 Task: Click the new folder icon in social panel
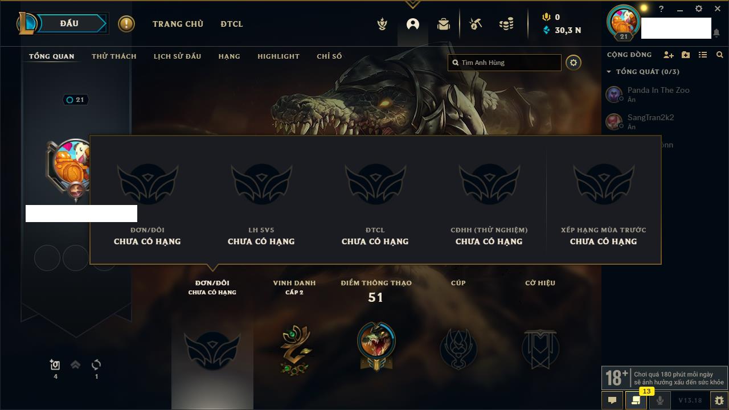[686, 55]
